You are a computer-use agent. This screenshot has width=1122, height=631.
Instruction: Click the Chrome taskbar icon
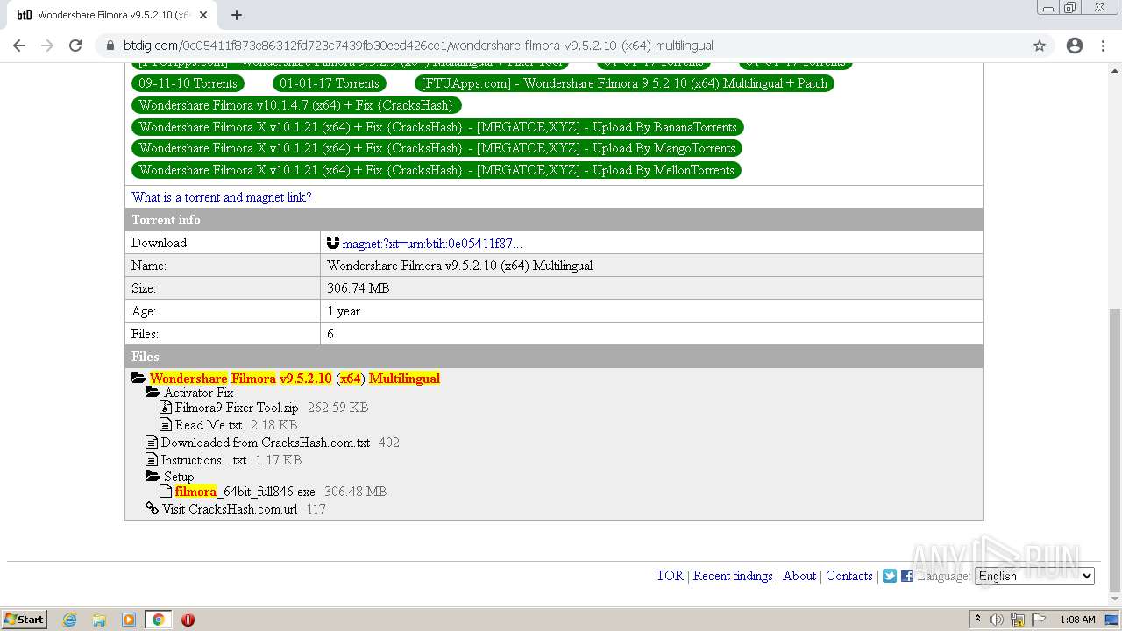[158, 620]
